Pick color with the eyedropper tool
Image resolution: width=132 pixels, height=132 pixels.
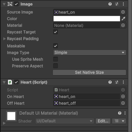click(x=123, y=19)
